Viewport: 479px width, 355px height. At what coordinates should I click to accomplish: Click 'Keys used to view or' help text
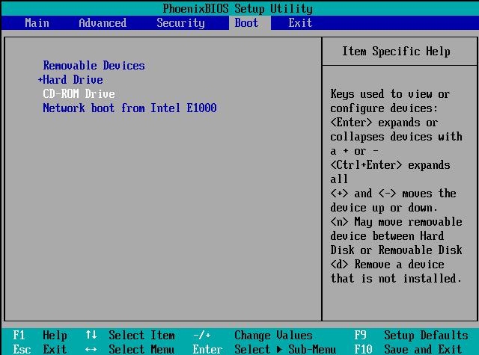click(x=390, y=94)
